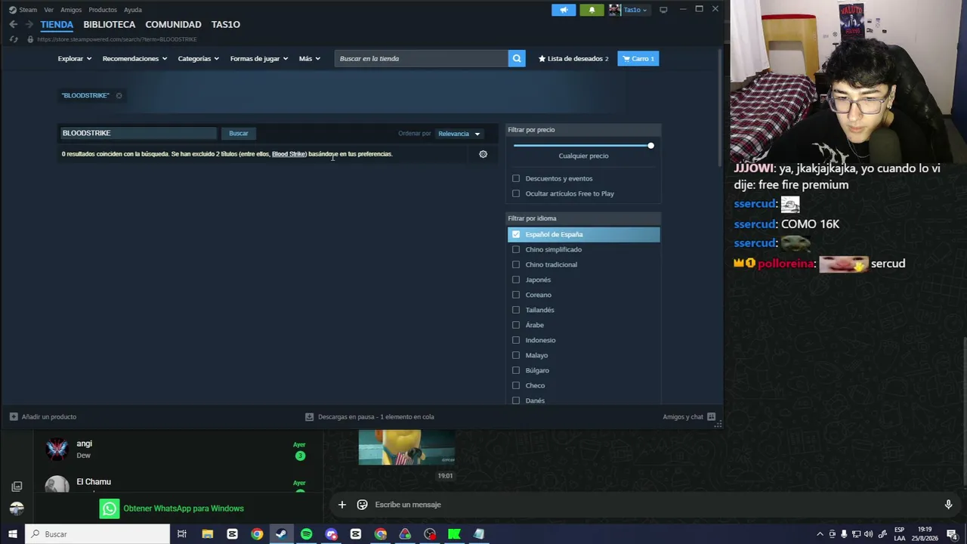
Task: Open the video thumbnail in WhatsApp chat
Action: [x=406, y=447]
